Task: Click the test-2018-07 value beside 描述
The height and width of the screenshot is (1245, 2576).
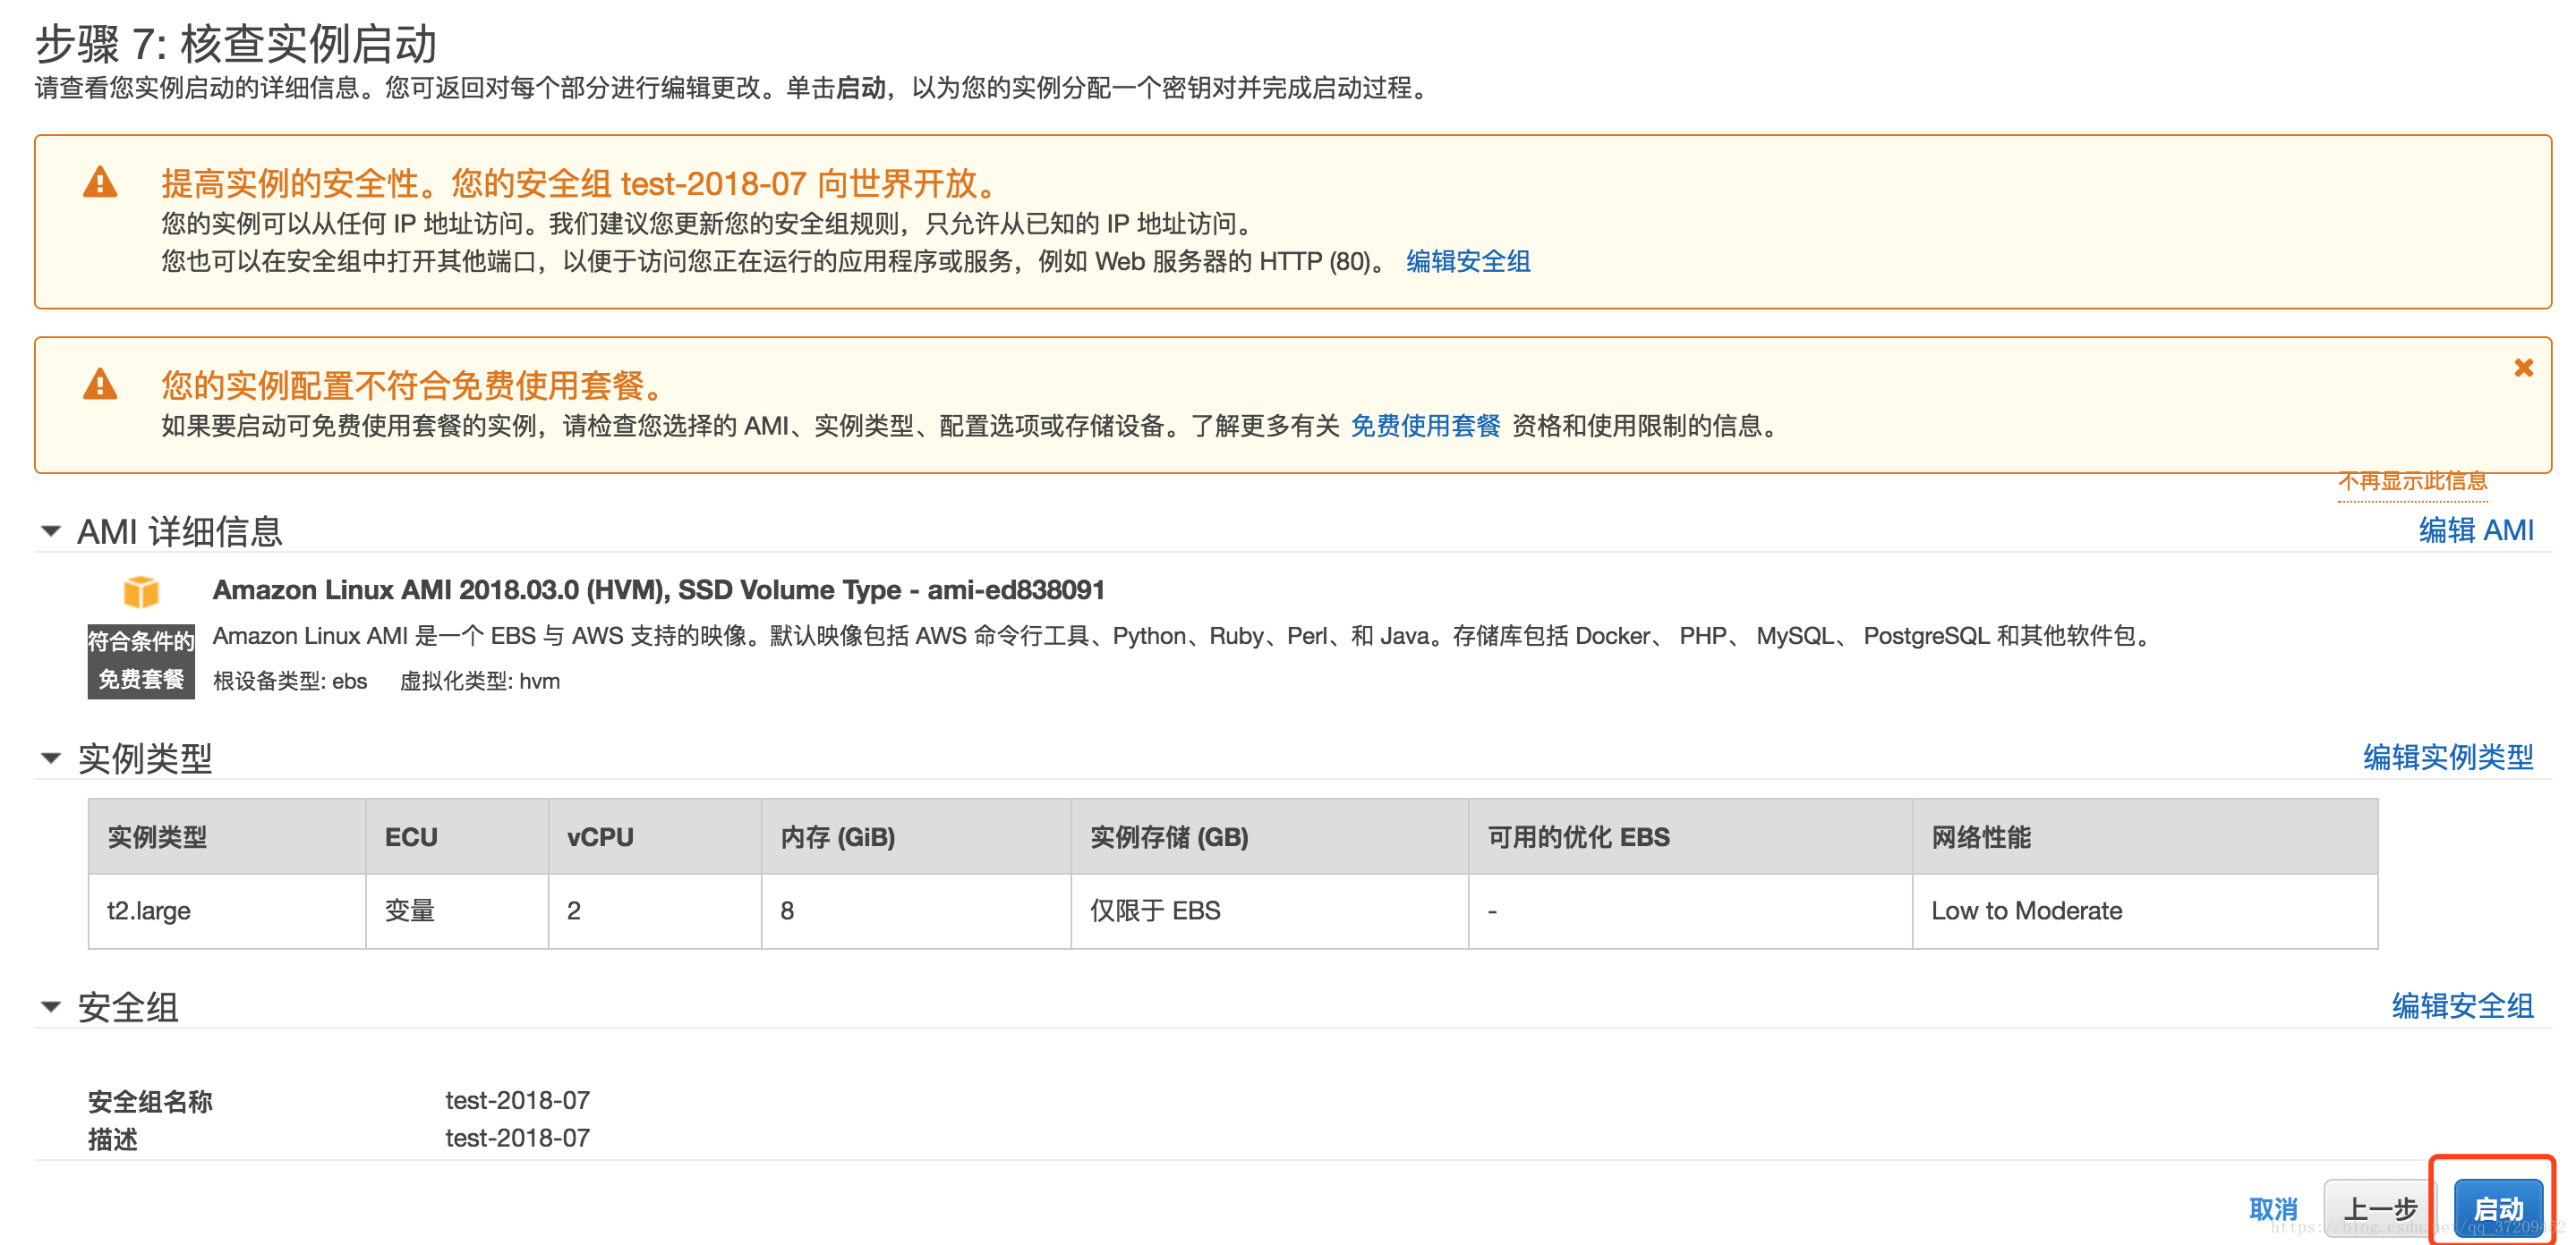Action: point(517,1138)
